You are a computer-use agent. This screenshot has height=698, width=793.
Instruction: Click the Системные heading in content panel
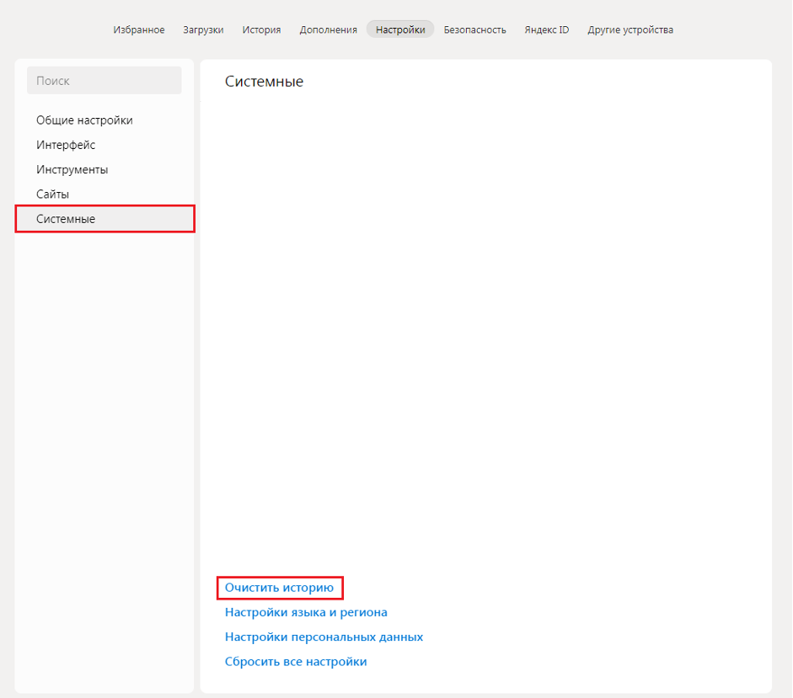tap(264, 82)
